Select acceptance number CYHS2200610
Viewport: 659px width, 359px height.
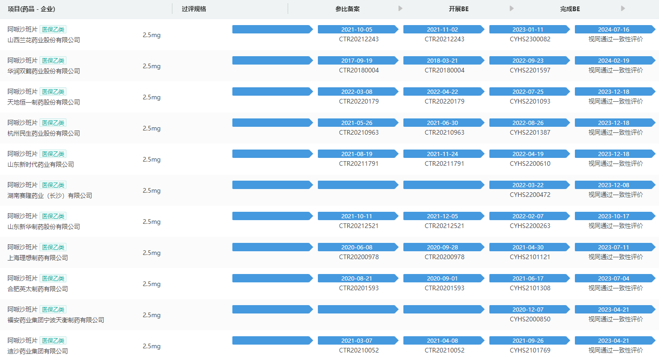point(530,163)
